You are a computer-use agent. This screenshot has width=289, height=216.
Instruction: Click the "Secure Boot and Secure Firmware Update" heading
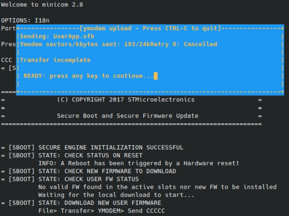pyautogui.click(x=127, y=116)
